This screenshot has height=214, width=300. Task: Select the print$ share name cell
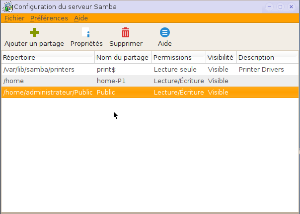(106, 69)
